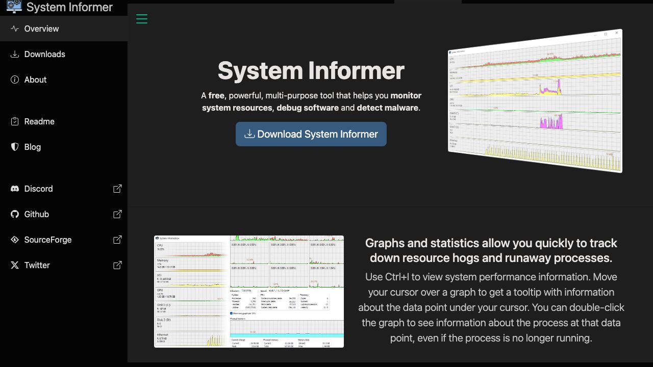Navigate to the Blog
Viewport: 653px width, 367px height.
pyautogui.click(x=64, y=147)
